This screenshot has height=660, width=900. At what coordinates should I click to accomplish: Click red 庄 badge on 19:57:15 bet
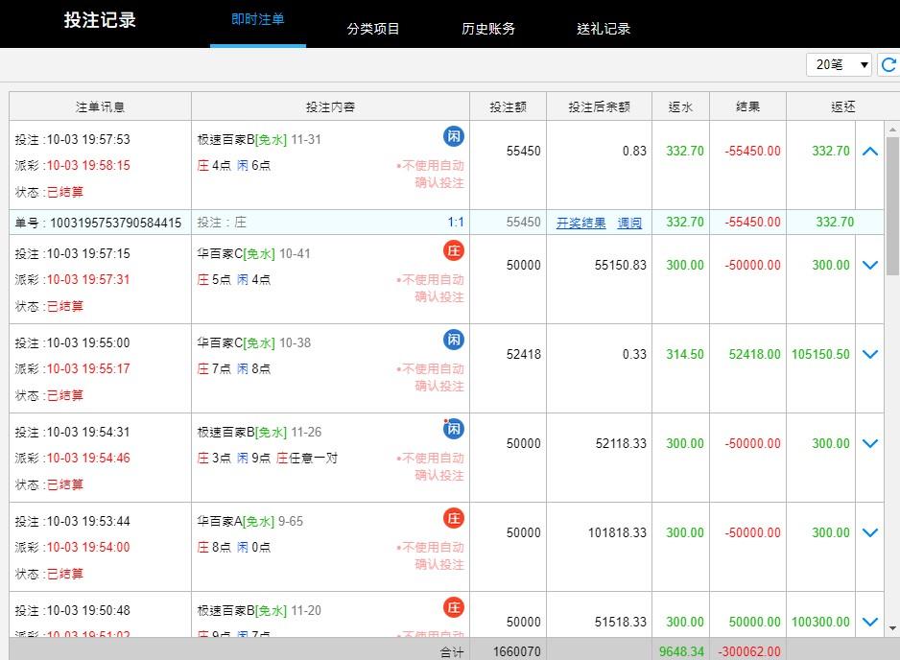(453, 251)
